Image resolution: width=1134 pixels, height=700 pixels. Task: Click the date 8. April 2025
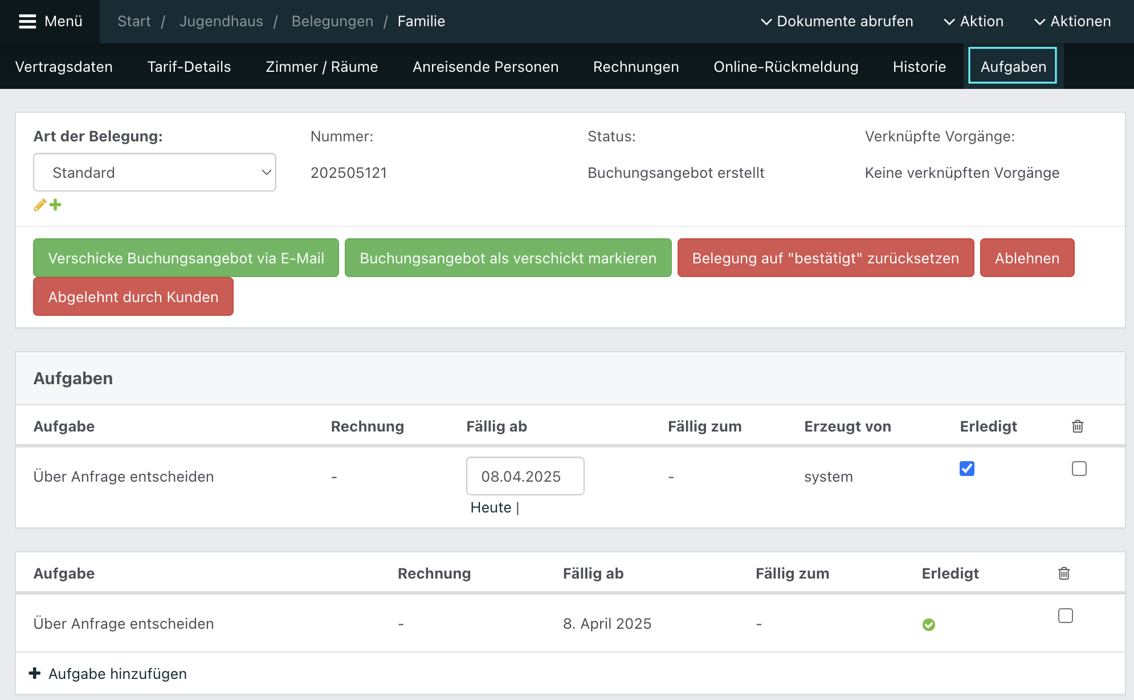pos(607,624)
